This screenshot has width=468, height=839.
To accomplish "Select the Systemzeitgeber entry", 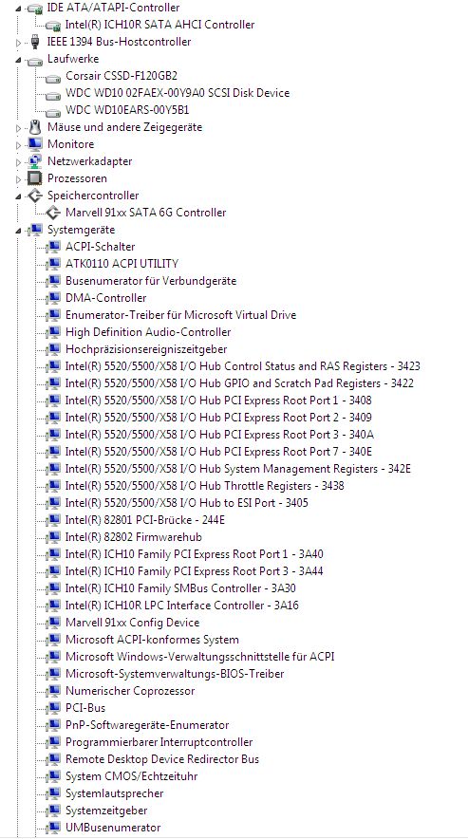I will click(106, 811).
